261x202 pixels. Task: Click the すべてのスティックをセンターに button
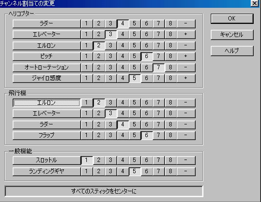104,191
